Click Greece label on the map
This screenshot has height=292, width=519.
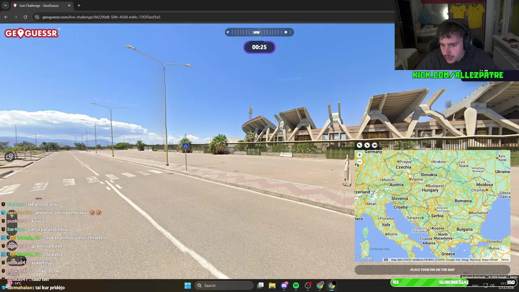pyautogui.click(x=448, y=254)
